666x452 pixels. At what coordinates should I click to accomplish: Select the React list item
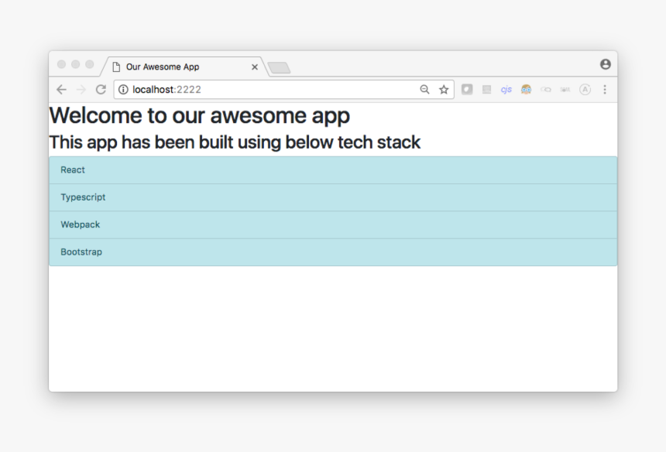tap(333, 170)
